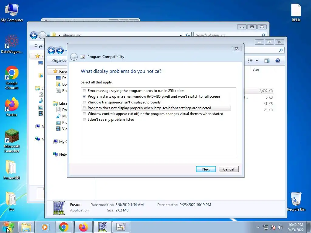Click the back arrow in Program Compatibility dialog
Viewport: 311px width, 233px height.
[x=74, y=57]
